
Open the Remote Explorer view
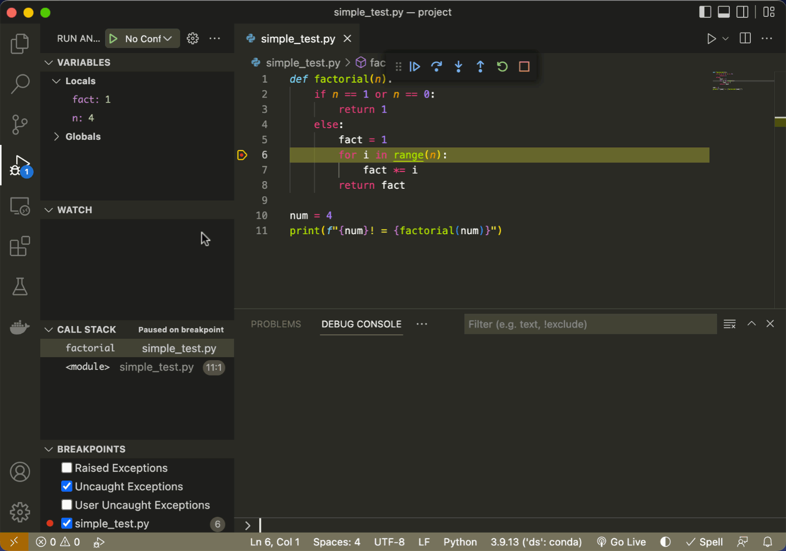[x=20, y=206]
